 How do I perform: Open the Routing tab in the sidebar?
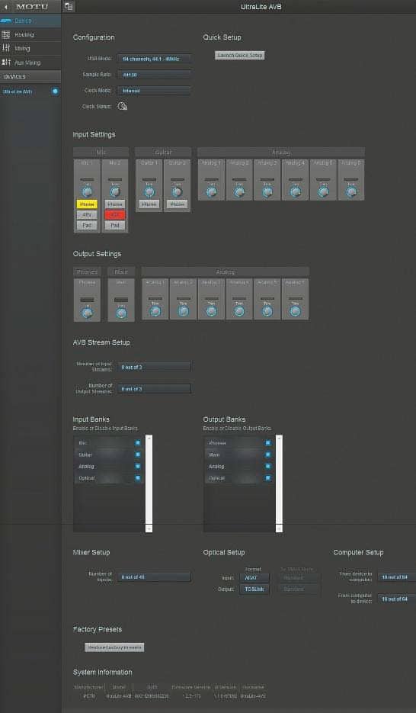click(30, 34)
